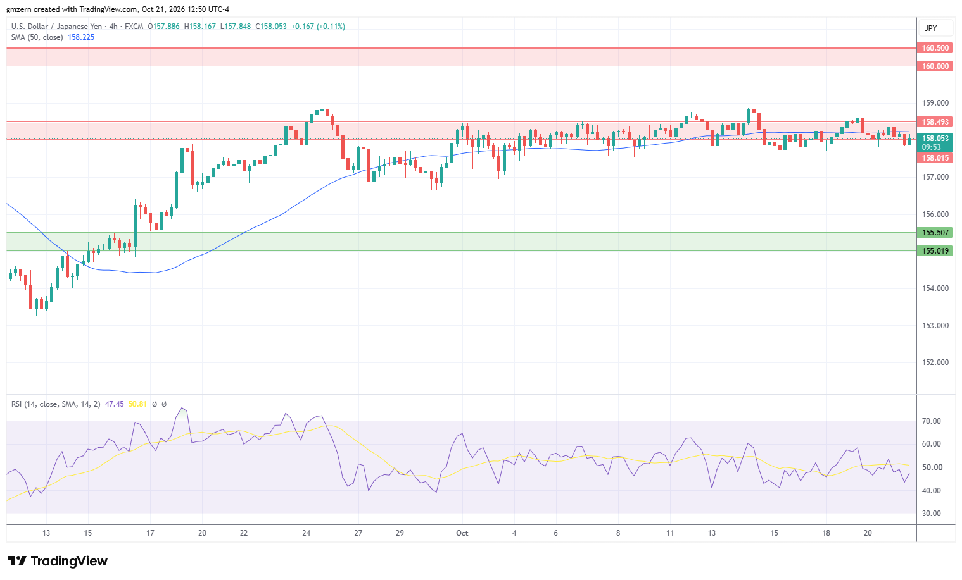The width and height of the screenshot is (962, 580).
Task: Click the high value H158.167
Action: pyautogui.click(x=199, y=27)
